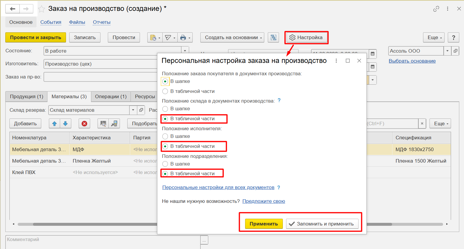The height and width of the screenshot is (249, 464).
Task: Expand the Ассоль ООО organization dropdown
Action: [448, 51]
